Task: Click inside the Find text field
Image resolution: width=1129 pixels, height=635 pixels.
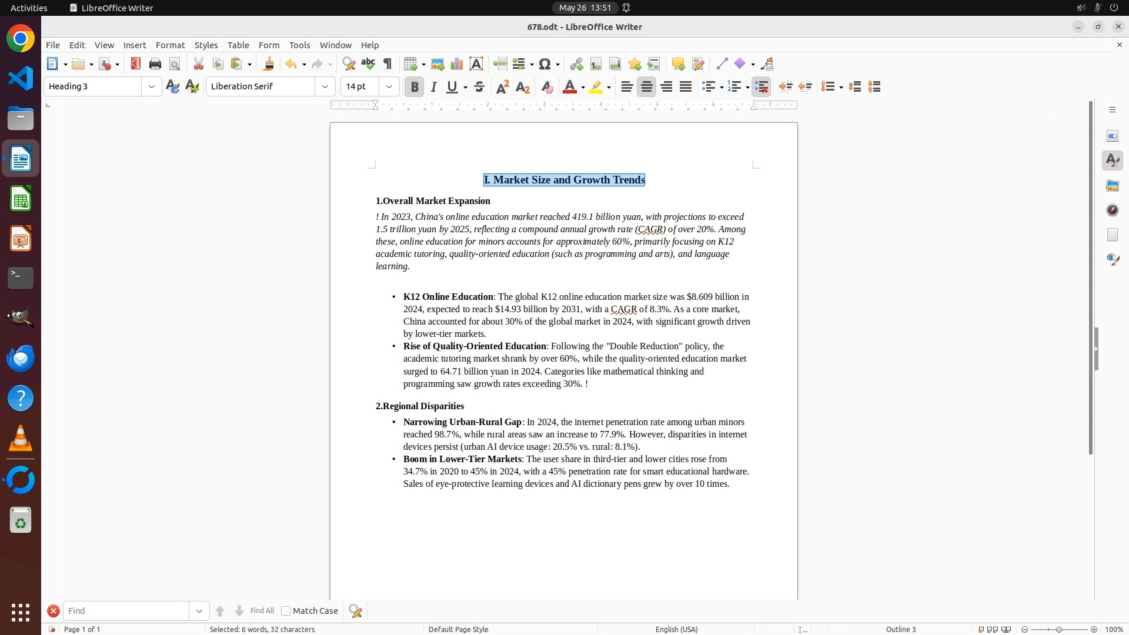Action: tap(126, 611)
